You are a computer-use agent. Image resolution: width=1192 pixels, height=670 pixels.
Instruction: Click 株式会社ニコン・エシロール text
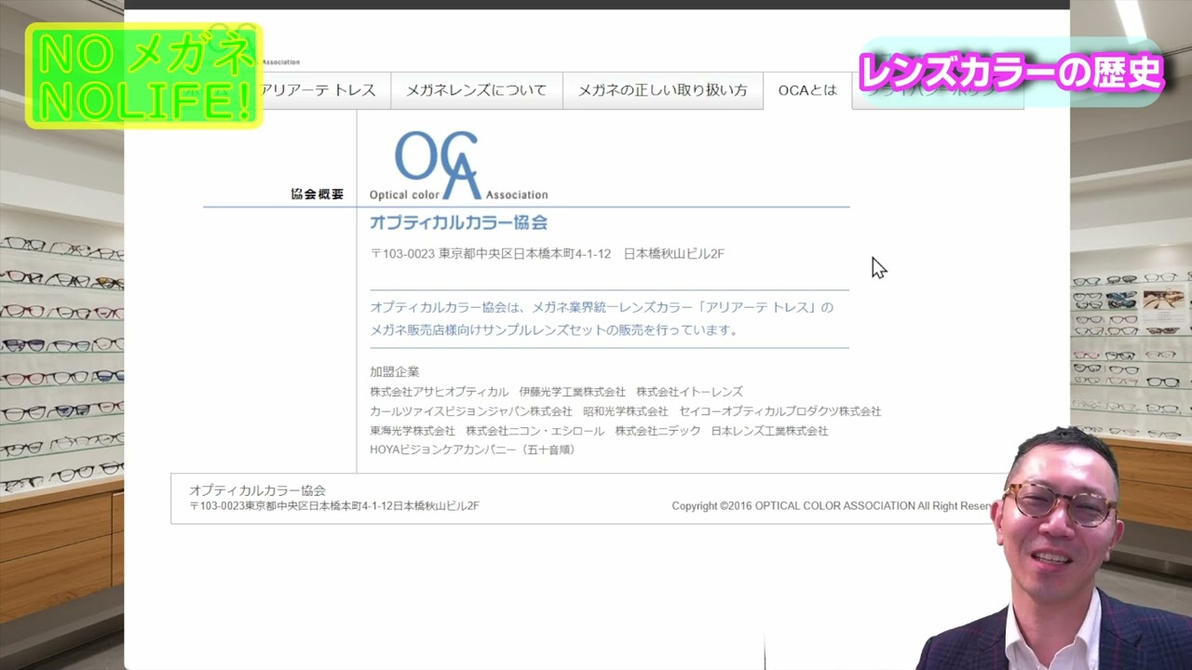click(535, 431)
